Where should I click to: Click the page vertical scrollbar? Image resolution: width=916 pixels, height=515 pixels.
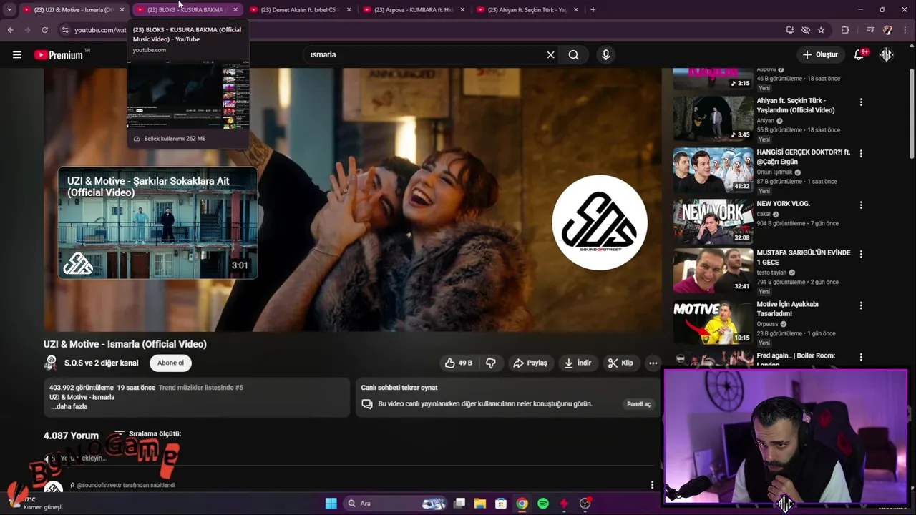(912, 114)
